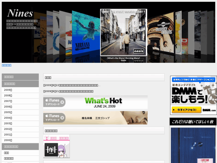
Task: Open the pink radio antenna widget header
Action: pos(56,138)
